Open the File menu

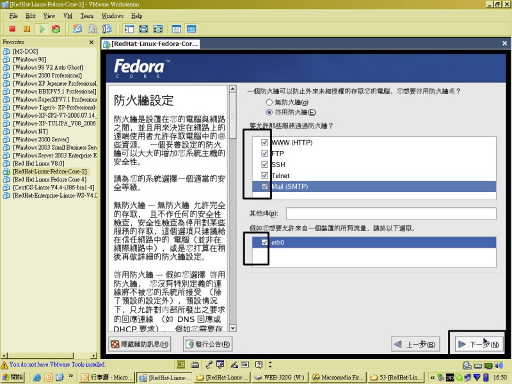13,16
